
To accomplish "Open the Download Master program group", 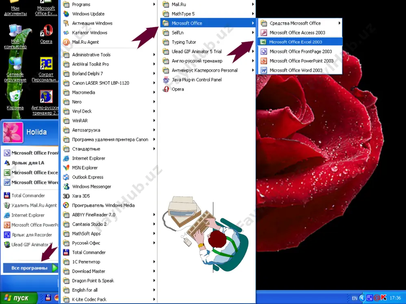I will 109,271.
